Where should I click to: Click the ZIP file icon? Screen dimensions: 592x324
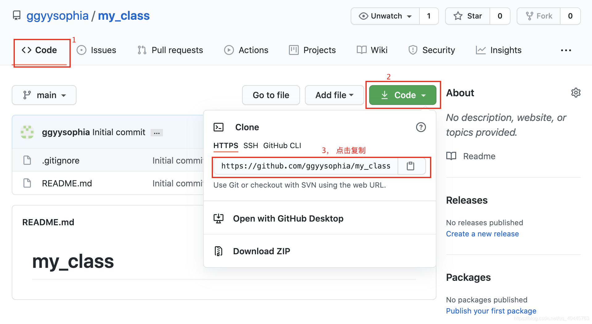pyautogui.click(x=219, y=251)
